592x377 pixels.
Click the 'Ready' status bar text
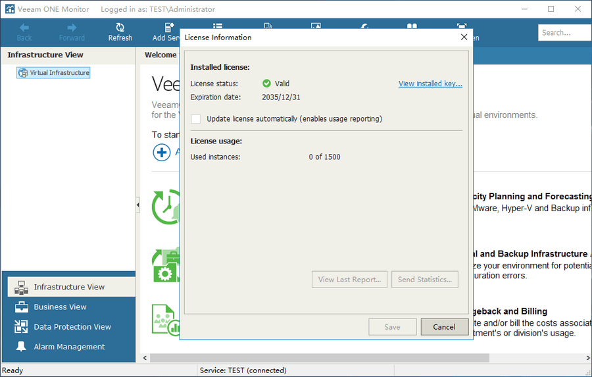12,370
